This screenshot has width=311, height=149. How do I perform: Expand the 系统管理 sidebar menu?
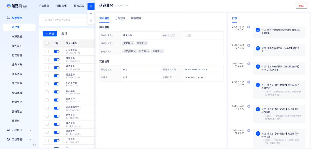coord(30,140)
